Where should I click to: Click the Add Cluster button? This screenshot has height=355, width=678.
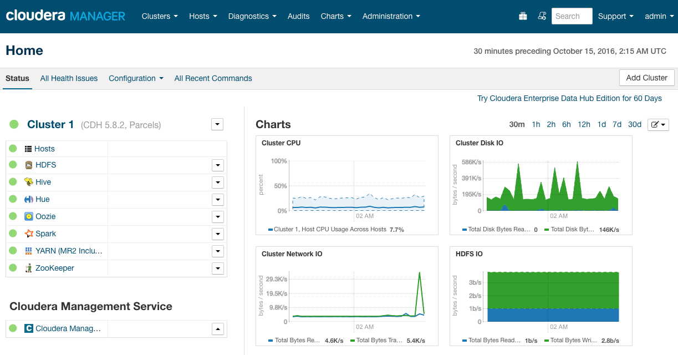pyautogui.click(x=646, y=78)
